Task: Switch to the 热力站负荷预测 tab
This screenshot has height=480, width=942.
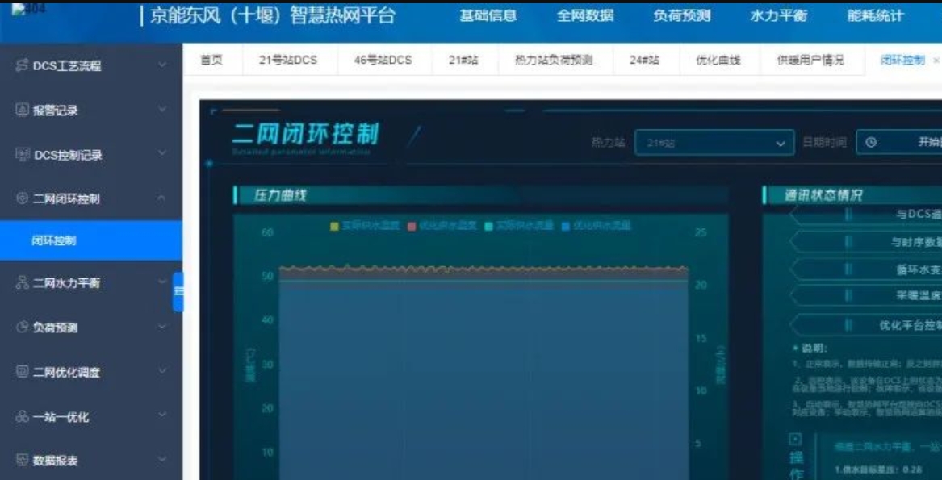Action: point(554,60)
